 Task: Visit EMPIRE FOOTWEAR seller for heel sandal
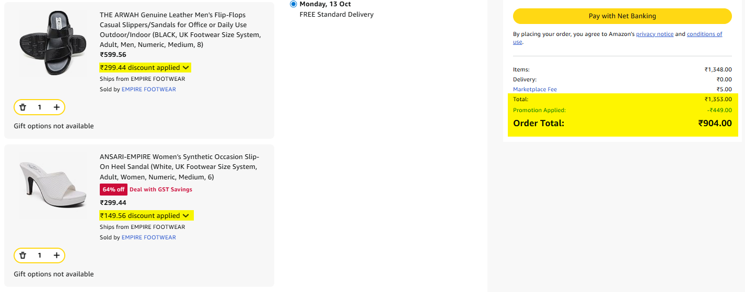[x=148, y=238]
